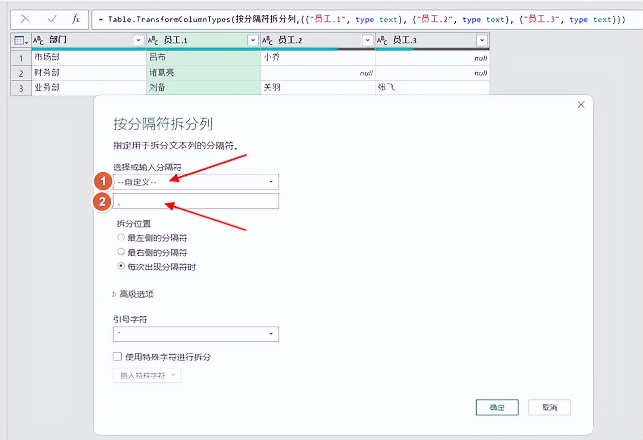Click cell 诸葛亮
Screen dimensions: 643x440
(x=203, y=73)
